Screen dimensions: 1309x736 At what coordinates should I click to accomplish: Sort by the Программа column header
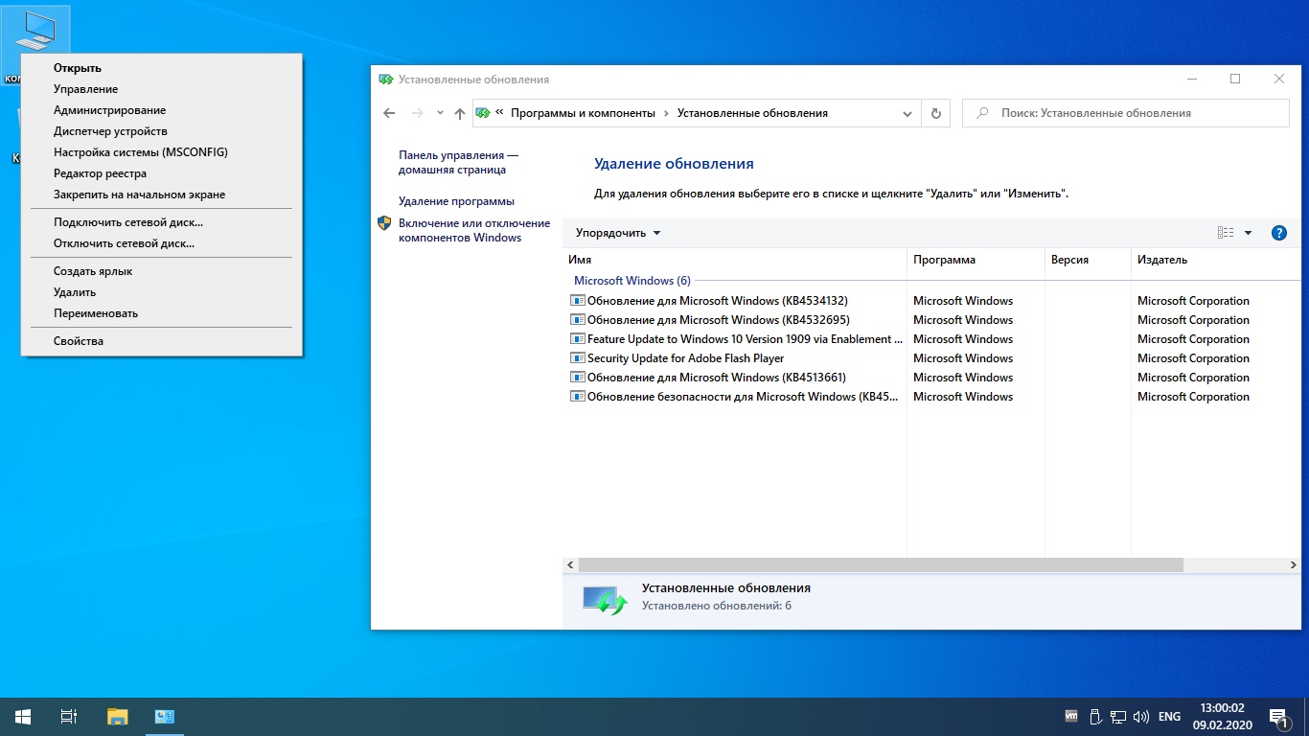pyautogui.click(x=976, y=260)
